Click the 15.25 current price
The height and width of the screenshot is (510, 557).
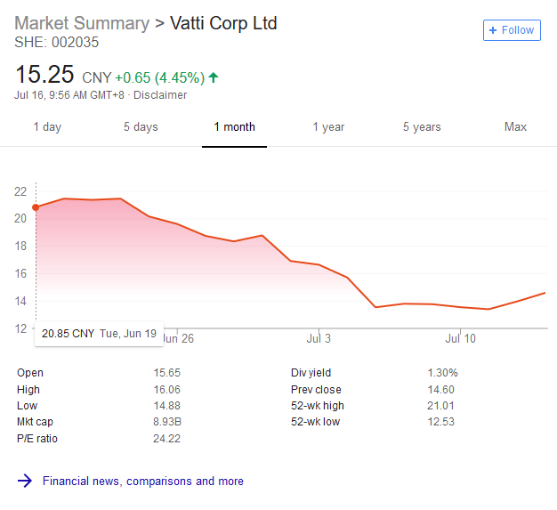(x=44, y=75)
